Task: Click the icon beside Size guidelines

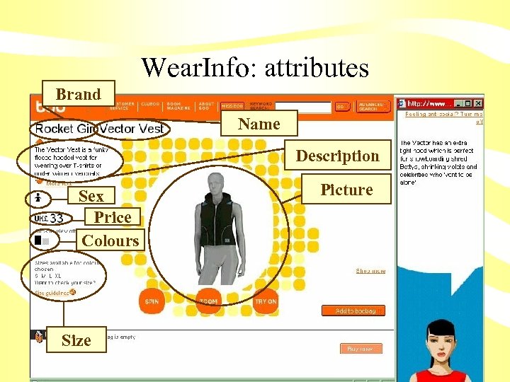Action: tap(72, 292)
